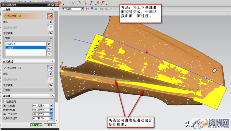
Task: Open the 第一主线串 continuity dropdown
Action: pos(51,106)
